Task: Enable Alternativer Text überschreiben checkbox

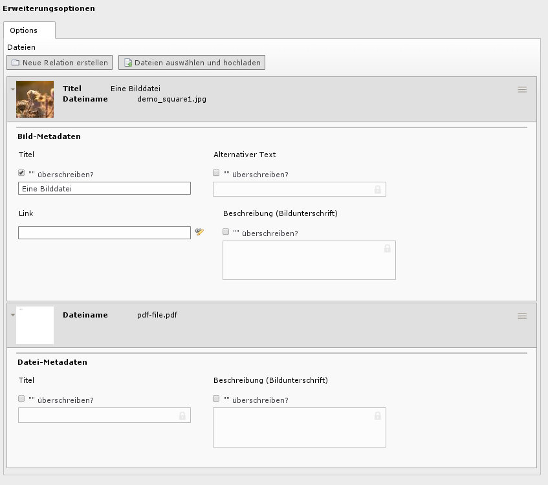Action: click(x=216, y=173)
